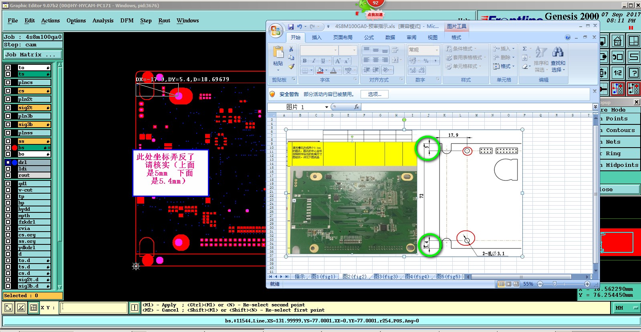Open the Genesis Analysis menu

tap(103, 20)
